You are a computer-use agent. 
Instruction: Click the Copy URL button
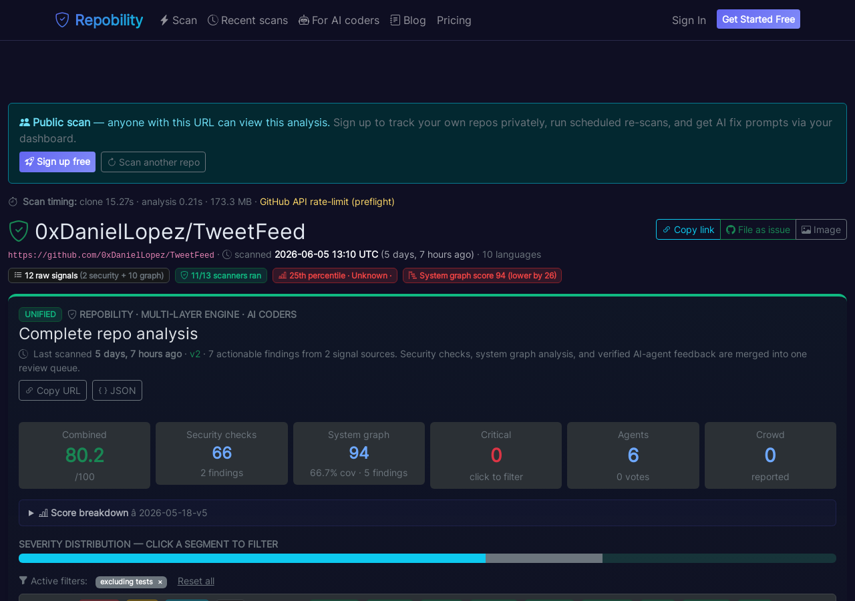pos(53,390)
